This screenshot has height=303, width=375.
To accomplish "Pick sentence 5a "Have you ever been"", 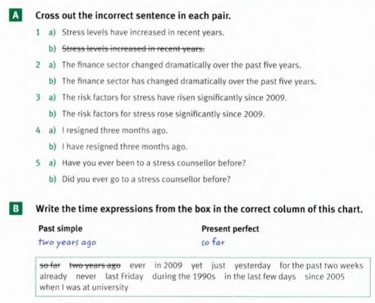I will coord(153,163).
